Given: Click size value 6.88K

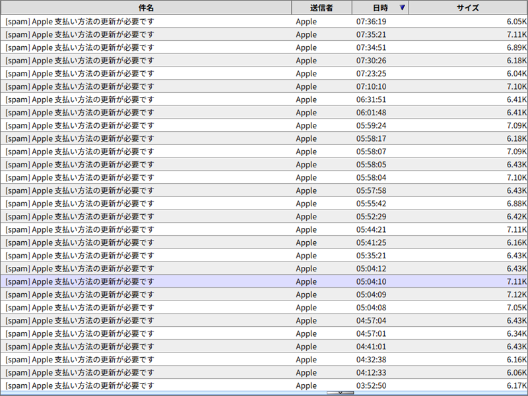Looking at the screenshot, I should tap(517, 204).
